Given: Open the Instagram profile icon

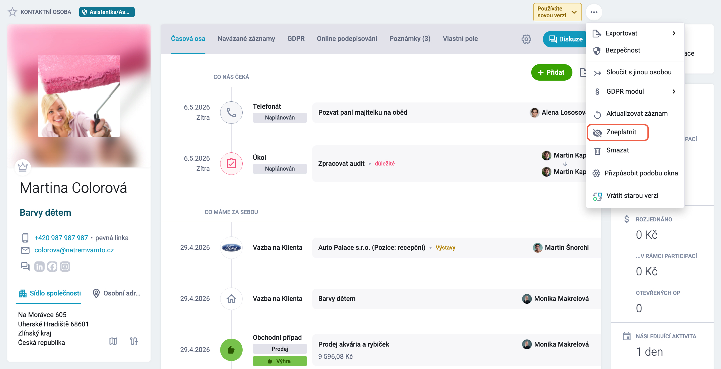Looking at the screenshot, I should (65, 267).
